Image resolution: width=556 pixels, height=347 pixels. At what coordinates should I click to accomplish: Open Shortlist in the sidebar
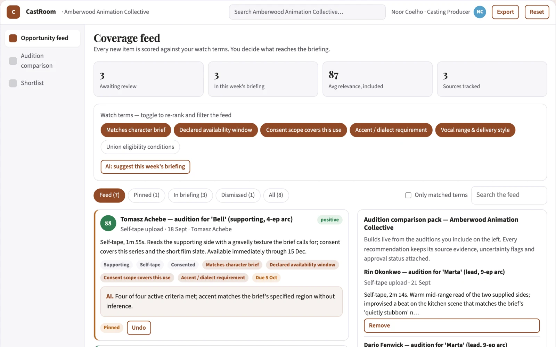(x=42, y=83)
